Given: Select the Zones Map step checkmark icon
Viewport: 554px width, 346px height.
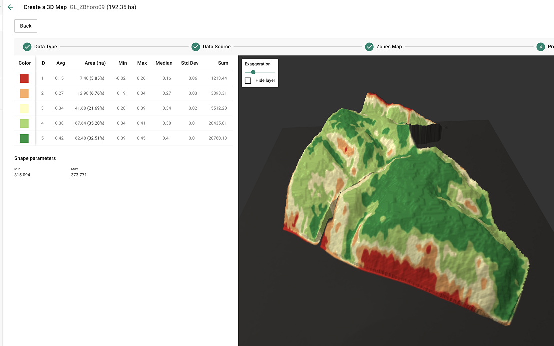Looking at the screenshot, I should point(369,47).
